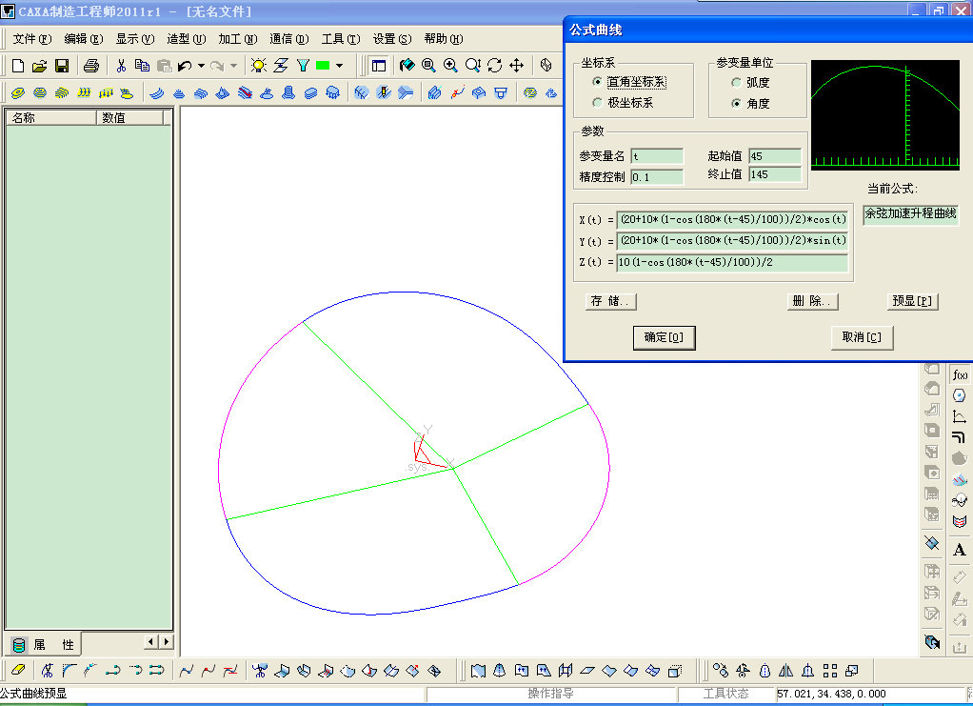The width and height of the screenshot is (973, 706).
Task: Click the coordinate axes icon in right toolbar
Action: click(x=960, y=416)
